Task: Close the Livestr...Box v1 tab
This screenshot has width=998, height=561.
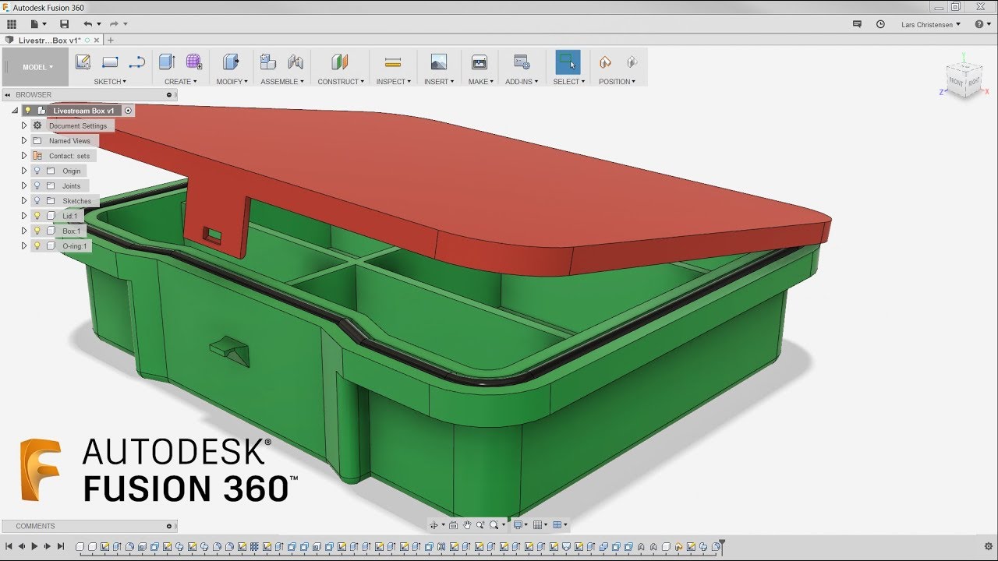Action: (97, 40)
